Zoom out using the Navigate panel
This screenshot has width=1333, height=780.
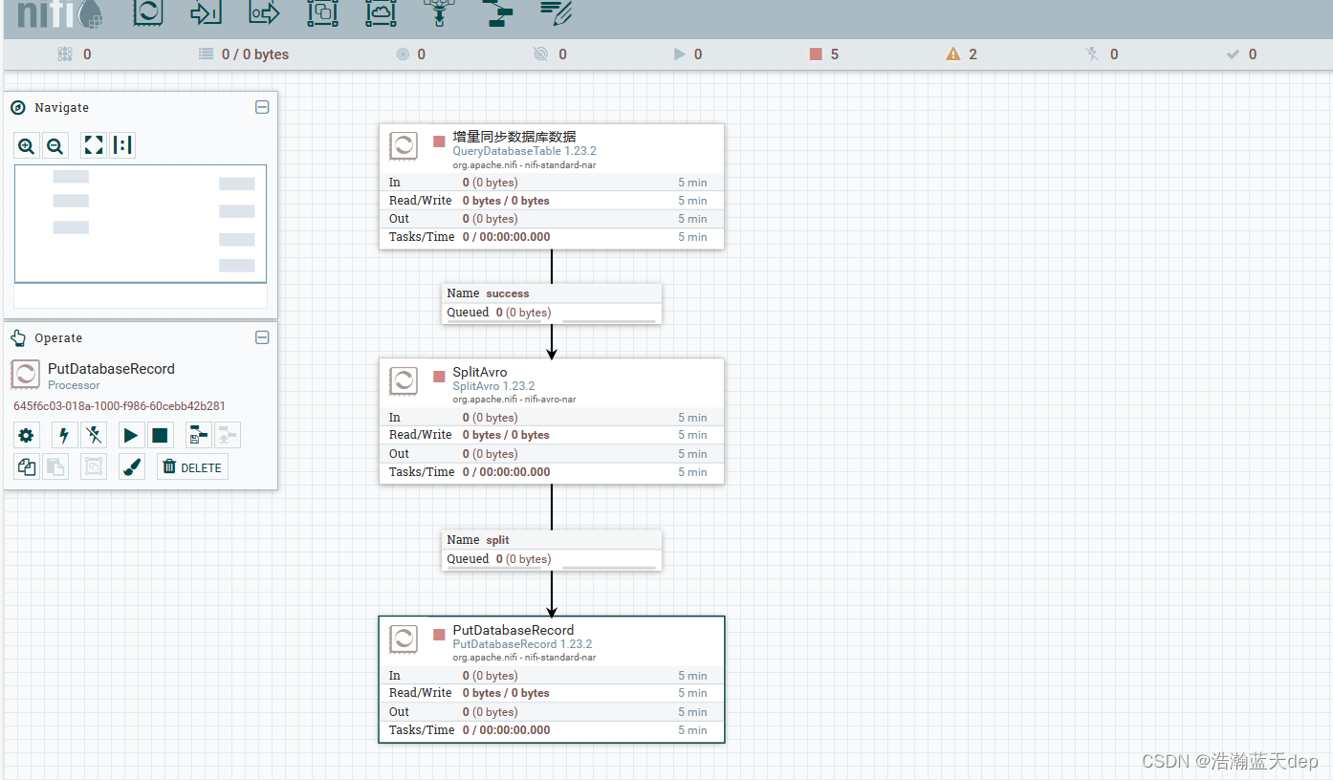55,146
